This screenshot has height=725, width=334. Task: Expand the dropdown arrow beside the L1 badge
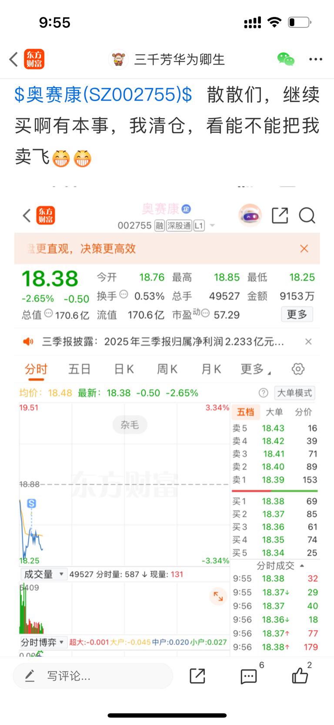[212, 225]
